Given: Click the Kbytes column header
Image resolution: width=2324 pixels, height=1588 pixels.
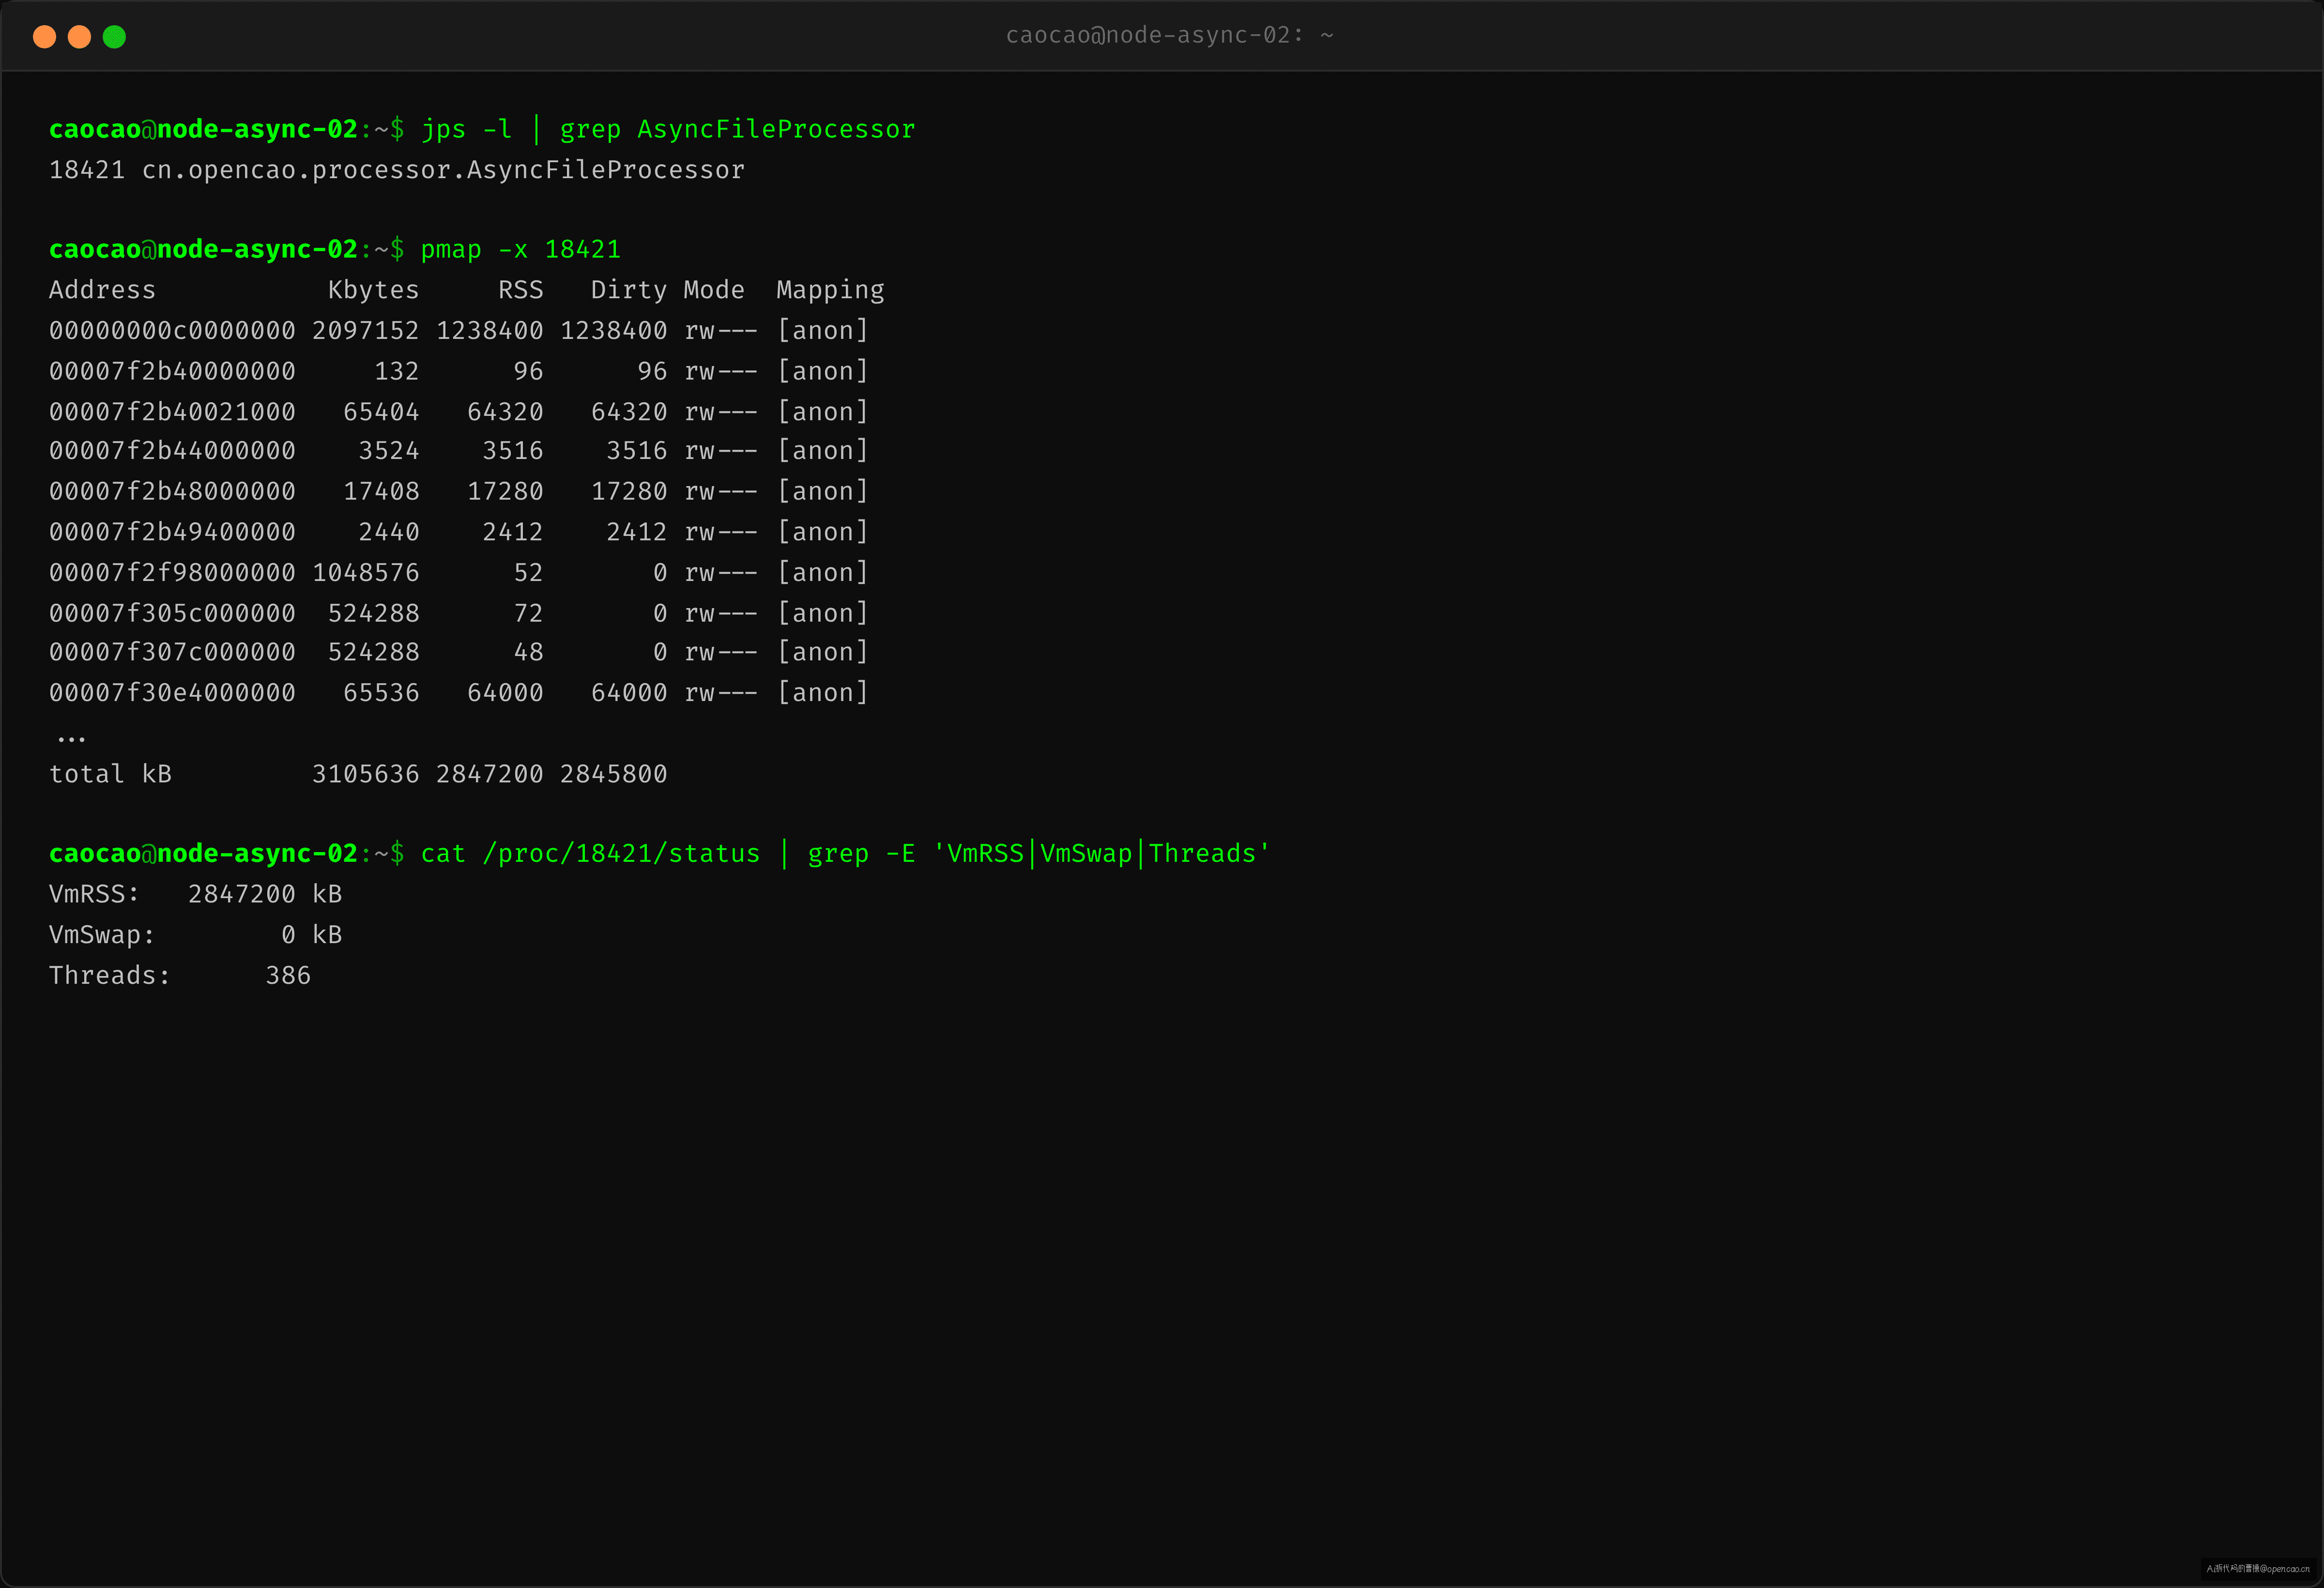Looking at the screenshot, I should point(373,290).
